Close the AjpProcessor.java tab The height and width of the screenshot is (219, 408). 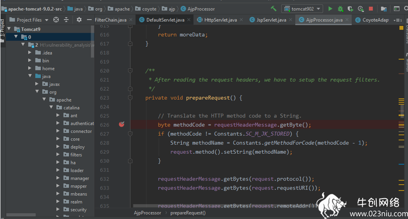coord(347,20)
